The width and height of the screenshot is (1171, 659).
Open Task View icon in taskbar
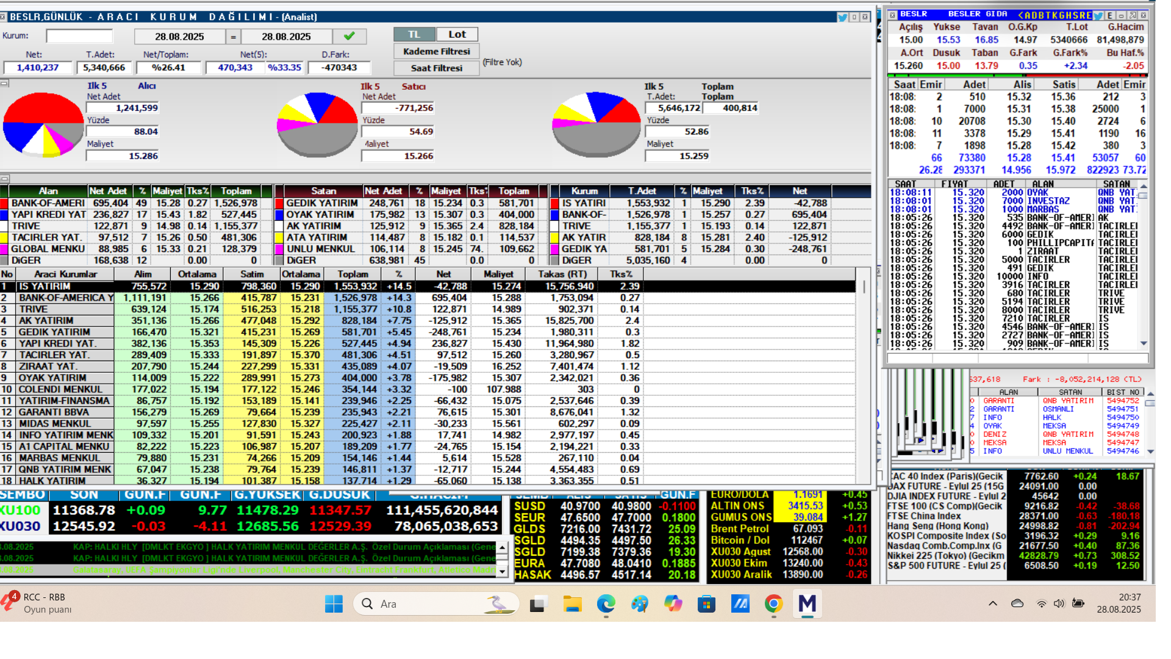539,604
